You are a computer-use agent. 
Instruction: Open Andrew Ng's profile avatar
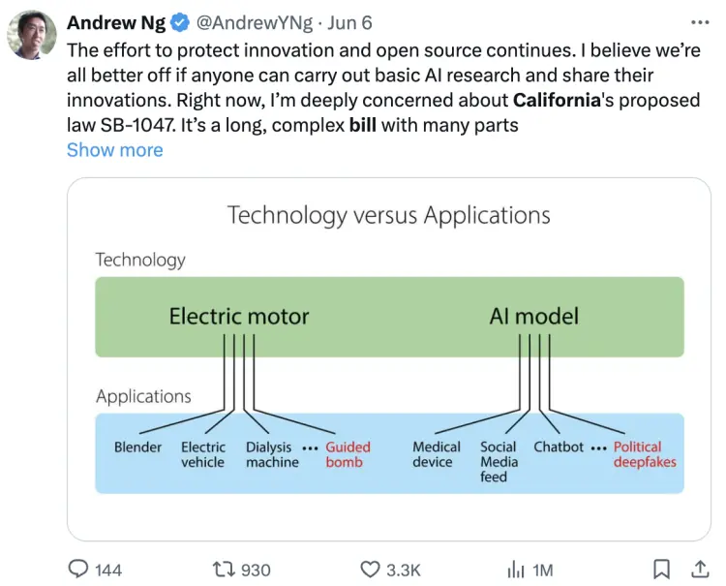coord(32,36)
